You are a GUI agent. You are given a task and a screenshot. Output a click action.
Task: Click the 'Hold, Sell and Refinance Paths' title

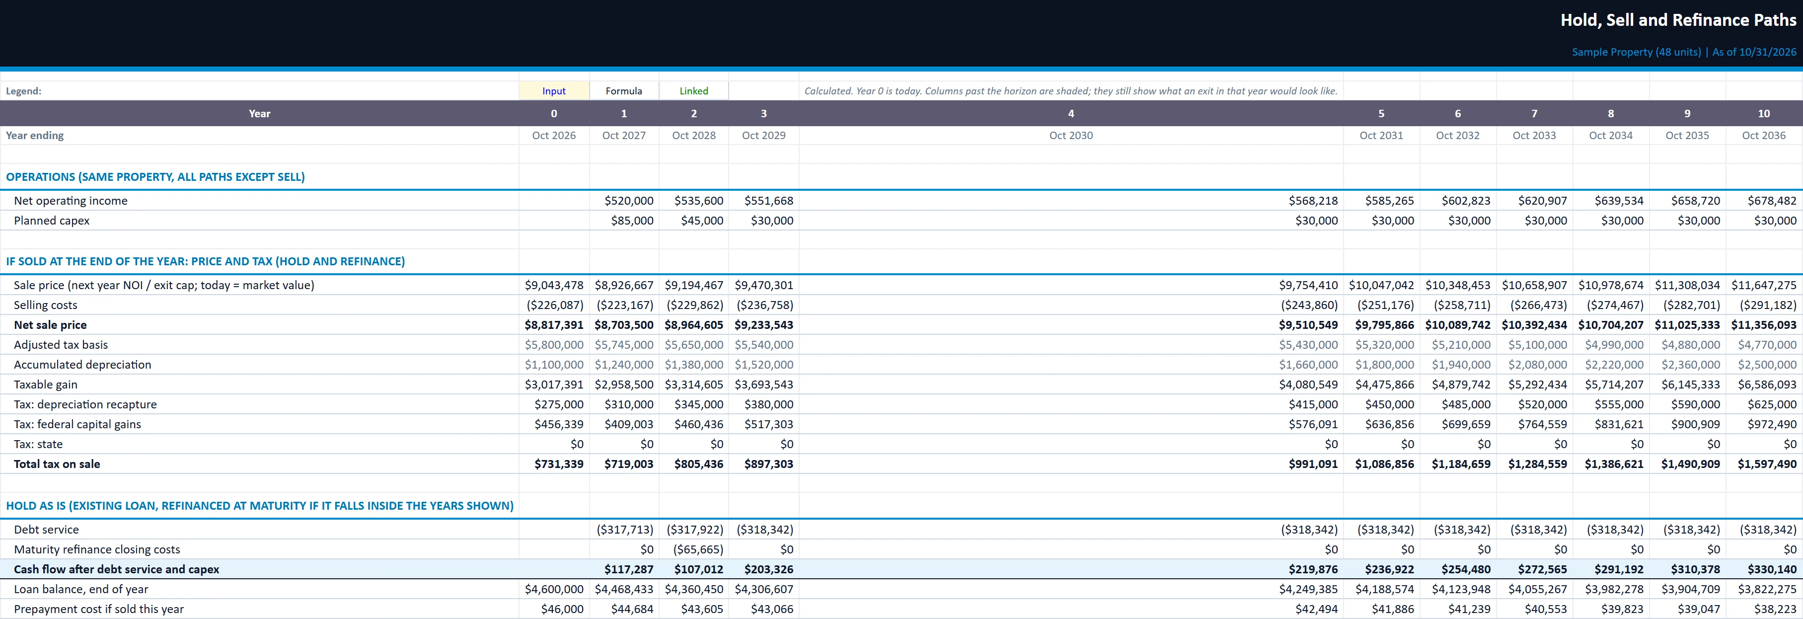coord(1678,19)
